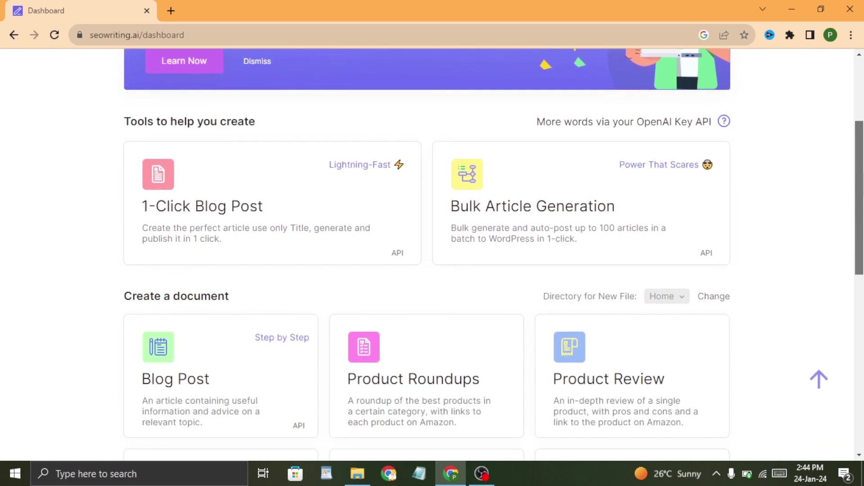Open the 26°C Sunny weather widget
864x486 pixels.
[x=668, y=473]
